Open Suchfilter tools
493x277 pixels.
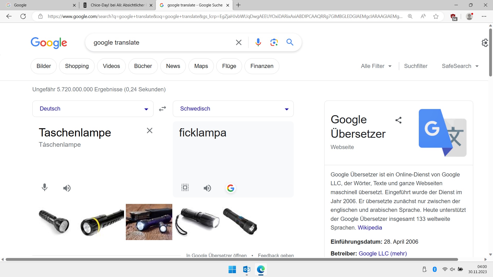click(416, 66)
